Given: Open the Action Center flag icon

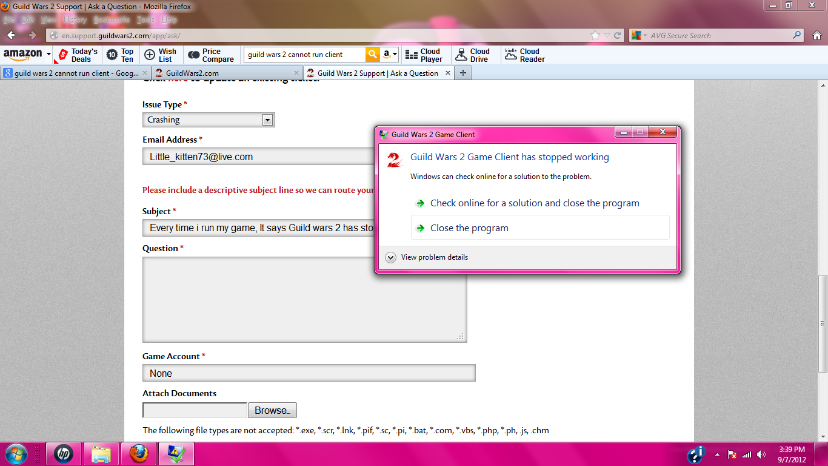Looking at the screenshot, I should tap(732, 454).
